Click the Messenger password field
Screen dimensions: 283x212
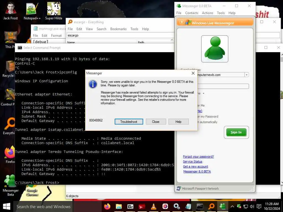pyautogui.click(x=223, y=86)
